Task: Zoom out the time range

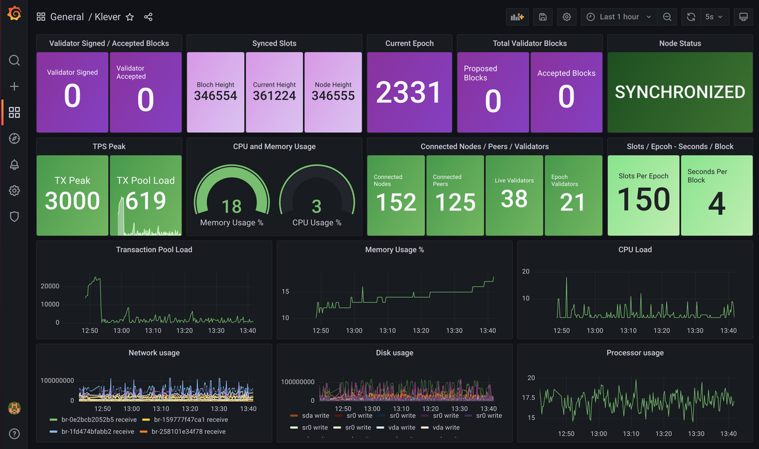Action: tap(667, 17)
